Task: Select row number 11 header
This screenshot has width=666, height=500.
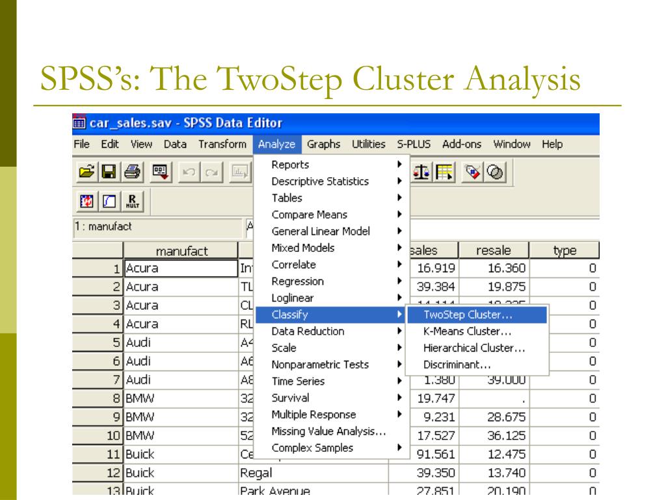Action: coord(98,454)
